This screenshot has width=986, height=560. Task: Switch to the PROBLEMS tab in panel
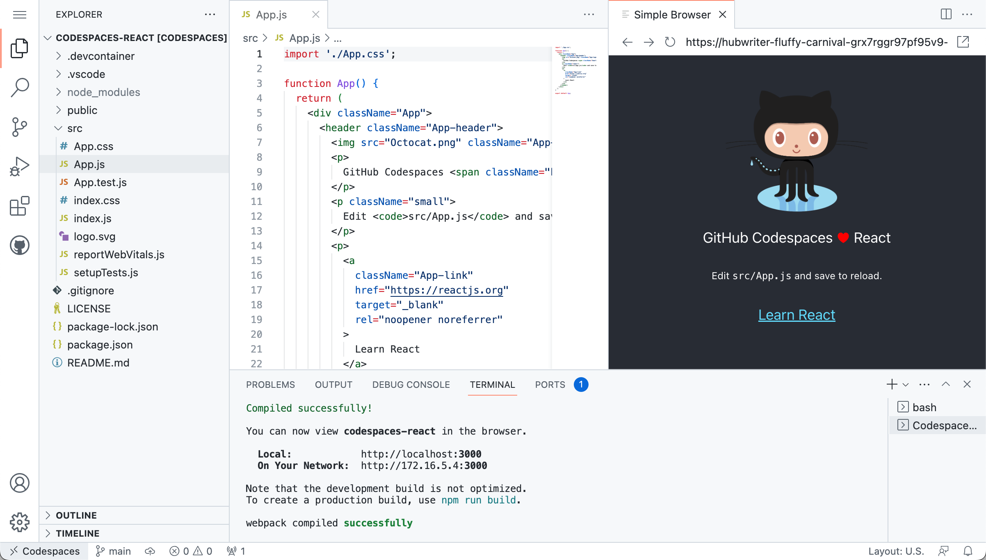[269, 384]
